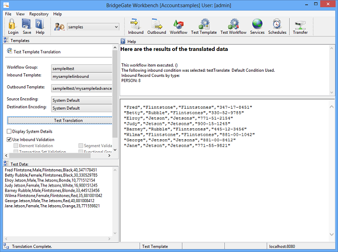Open the File menu
This screenshot has width=338, height=252.
tap(8, 14)
